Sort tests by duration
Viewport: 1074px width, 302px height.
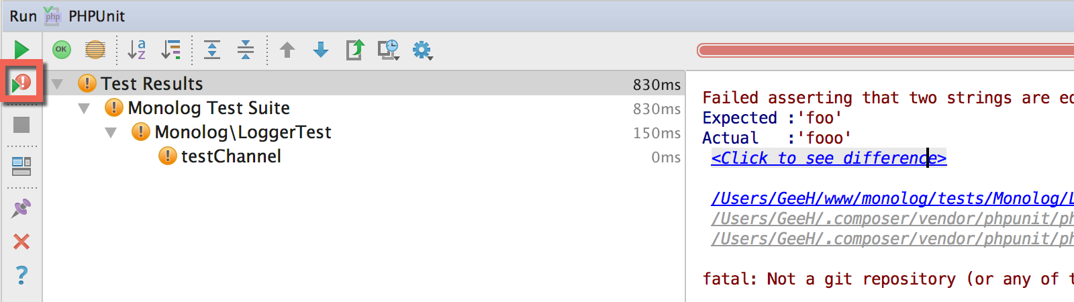(171, 49)
